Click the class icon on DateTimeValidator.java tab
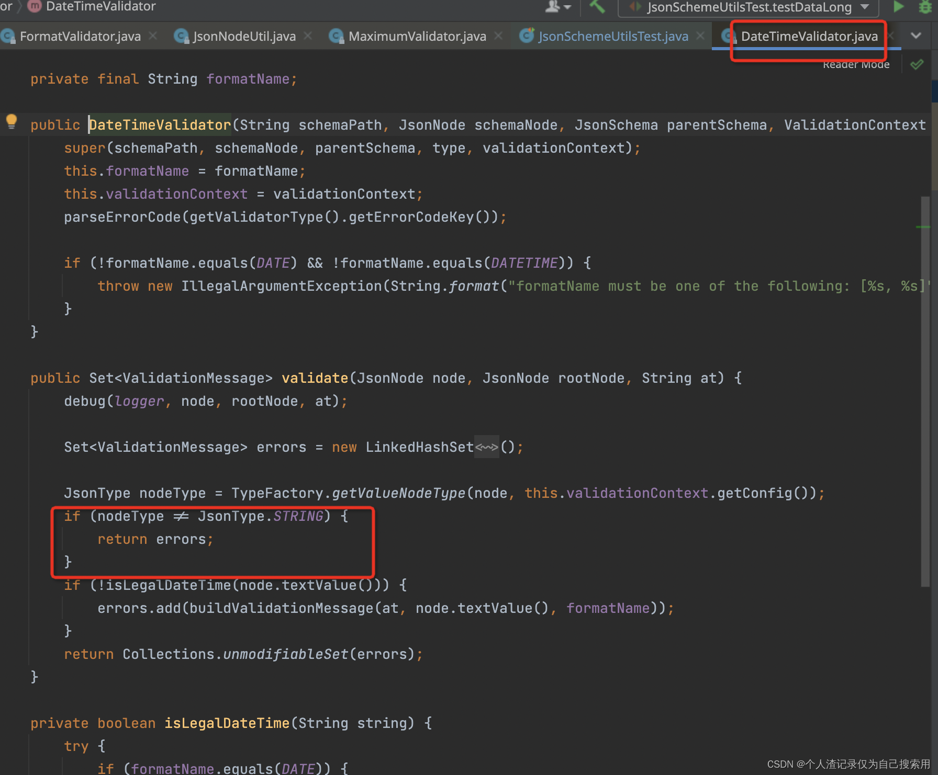 728,36
